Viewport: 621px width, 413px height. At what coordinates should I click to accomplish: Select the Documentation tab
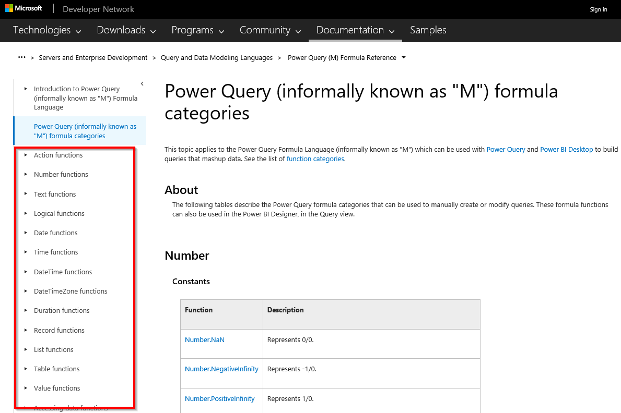pos(355,30)
